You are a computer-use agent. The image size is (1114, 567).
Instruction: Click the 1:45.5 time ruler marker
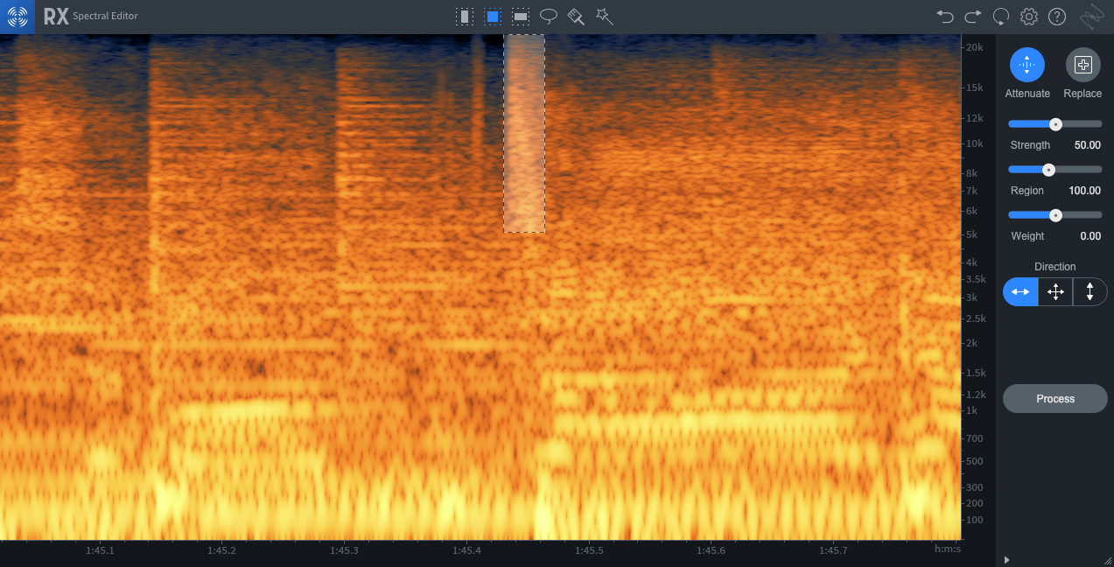coord(588,550)
